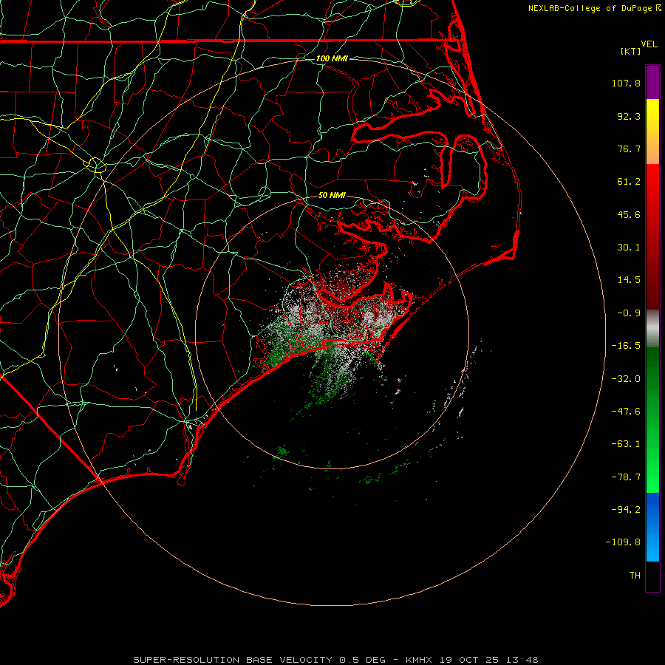Viewport: 665px width, 665px height.
Task: Click the -109.8 legend value
Action: [623, 542]
